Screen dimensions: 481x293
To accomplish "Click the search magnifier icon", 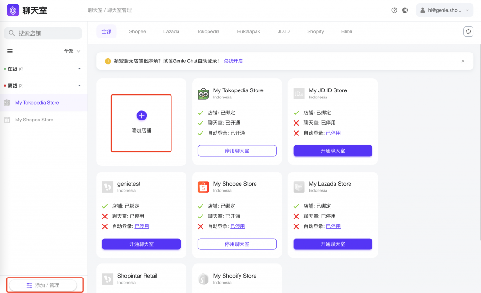I will [x=12, y=33].
